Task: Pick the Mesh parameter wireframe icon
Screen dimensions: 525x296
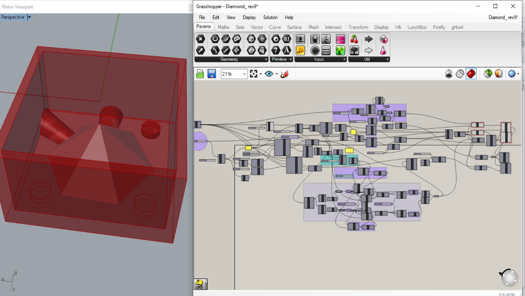Action: (262, 39)
